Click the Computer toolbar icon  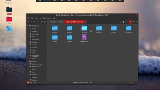click(x=45, y=22)
